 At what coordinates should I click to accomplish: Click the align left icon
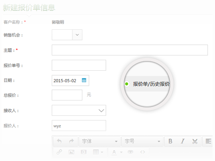(x=208, y=141)
